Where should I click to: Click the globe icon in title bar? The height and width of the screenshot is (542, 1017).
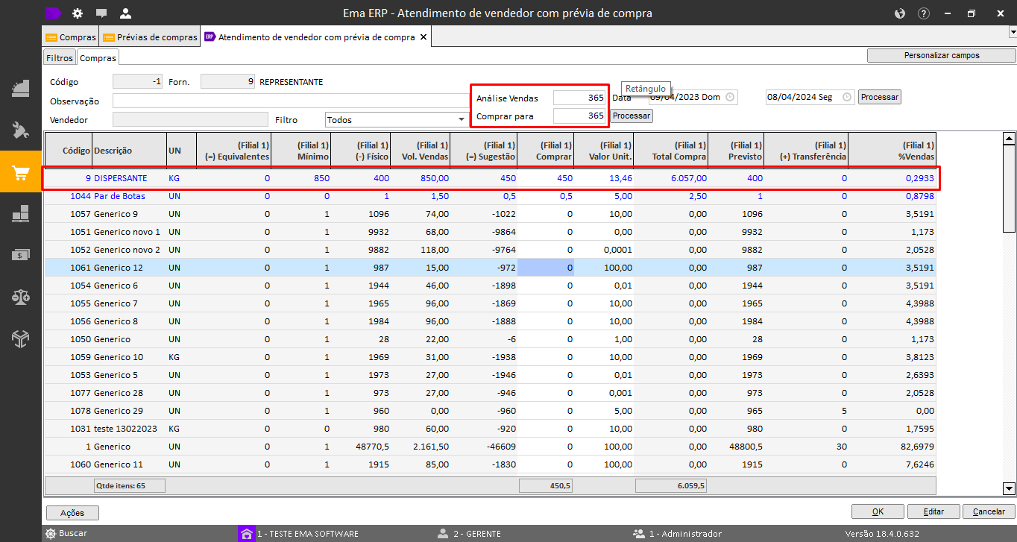[899, 13]
